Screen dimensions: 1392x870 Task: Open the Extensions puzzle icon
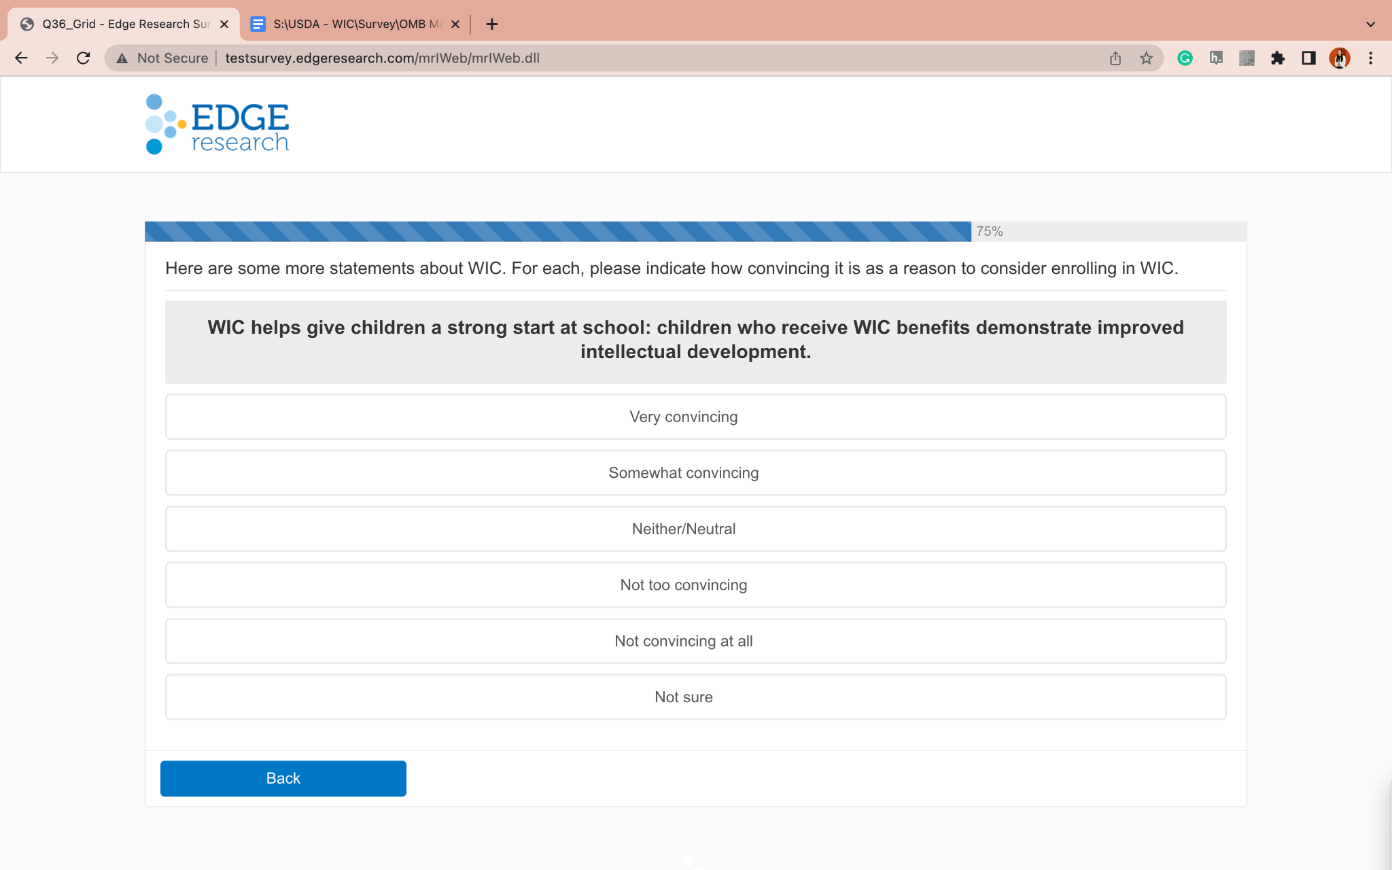pyautogui.click(x=1278, y=58)
